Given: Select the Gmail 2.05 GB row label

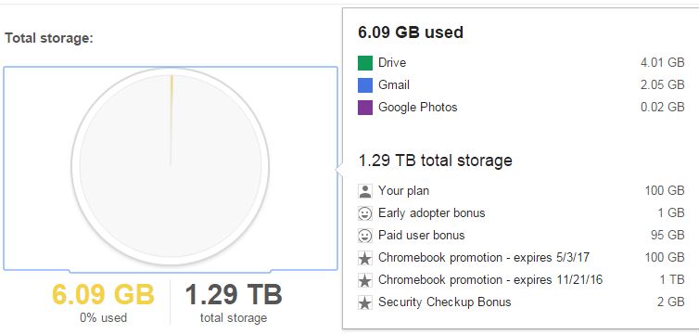Looking at the screenshot, I should point(394,84).
